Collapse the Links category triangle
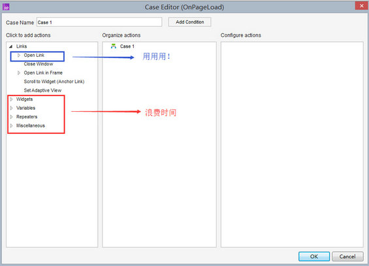 (x=10, y=46)
